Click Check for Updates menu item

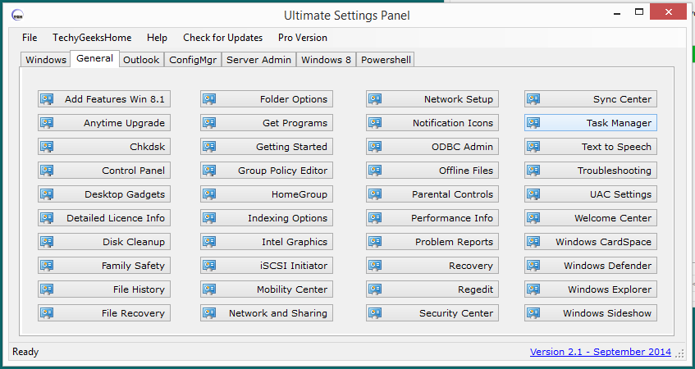223,38
